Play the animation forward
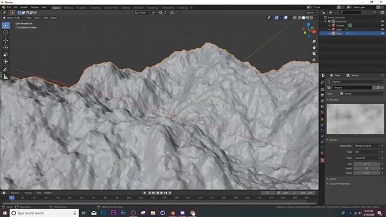386x217 pixels. pyautogui.click(x=162, y=193)
